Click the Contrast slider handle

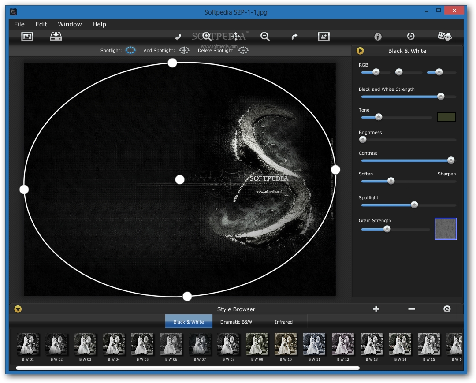point(451,160)
